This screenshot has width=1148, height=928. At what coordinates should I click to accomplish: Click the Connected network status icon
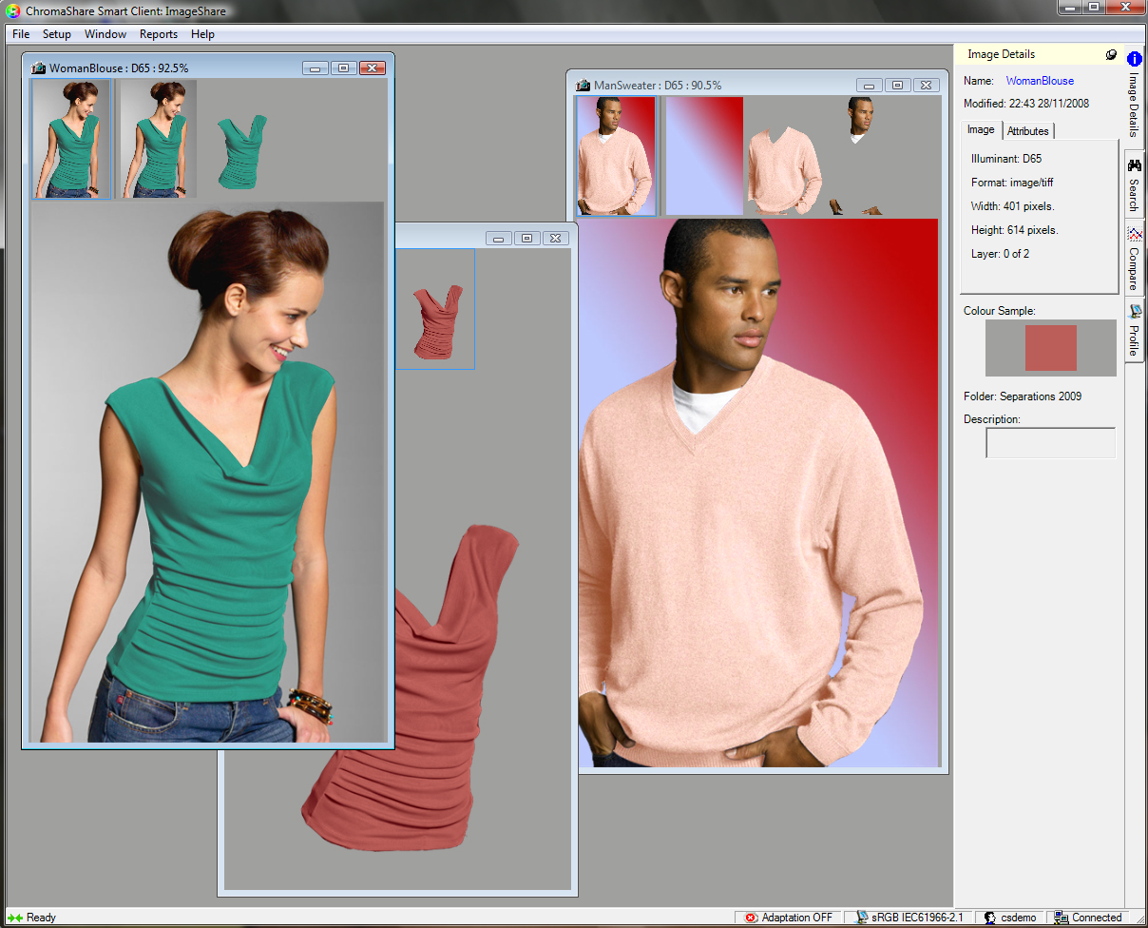(1062, 918)
